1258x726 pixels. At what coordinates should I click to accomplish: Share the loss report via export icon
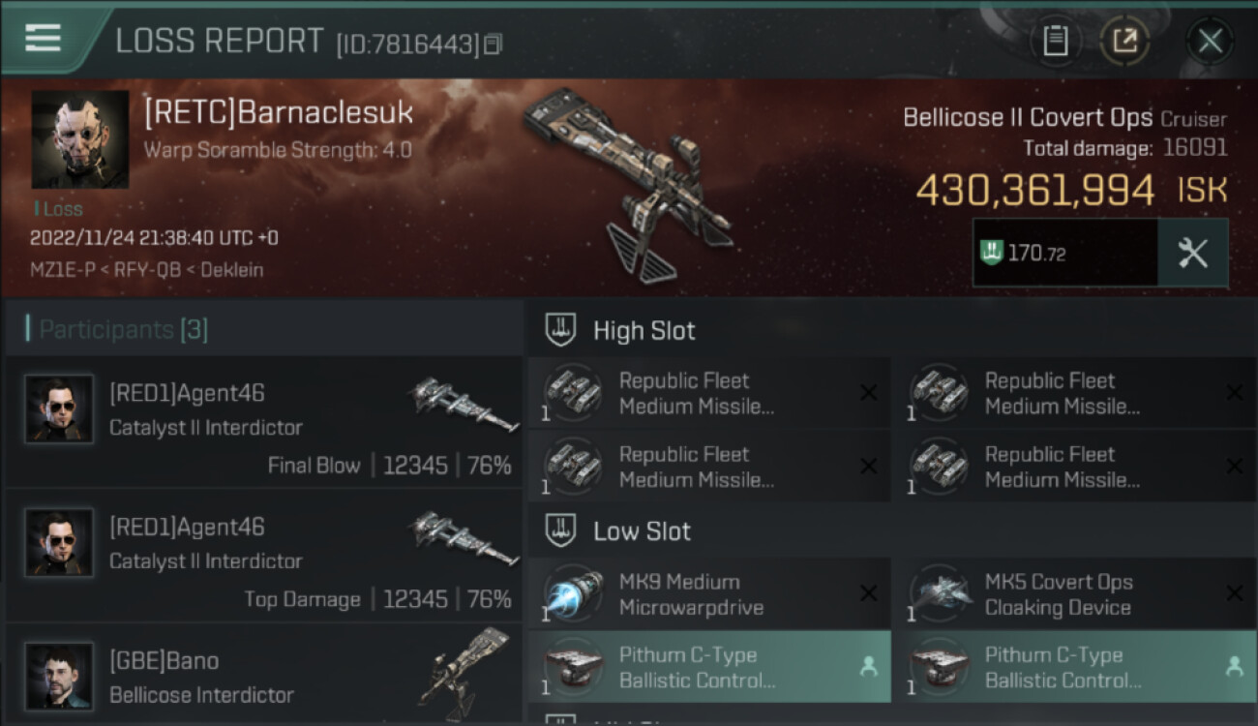[x=1124, y=41]
